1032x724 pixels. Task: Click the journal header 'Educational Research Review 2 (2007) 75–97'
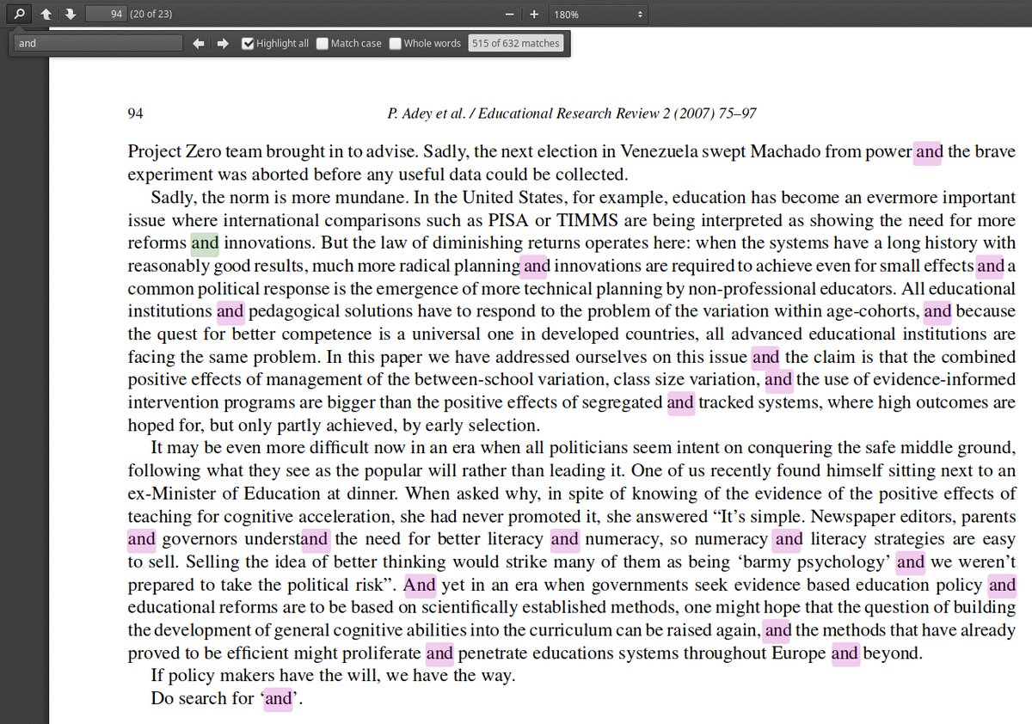tap(617, 114)
